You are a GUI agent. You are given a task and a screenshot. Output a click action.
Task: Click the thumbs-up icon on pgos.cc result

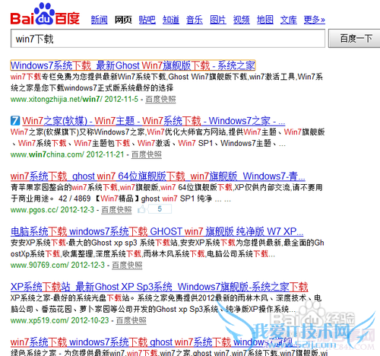coord(141,209)
